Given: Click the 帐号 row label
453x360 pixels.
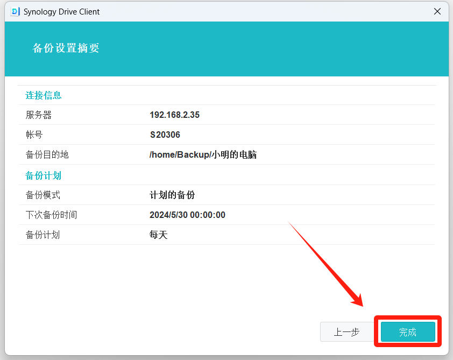Looking at the screenshot, I should point(34,135).
